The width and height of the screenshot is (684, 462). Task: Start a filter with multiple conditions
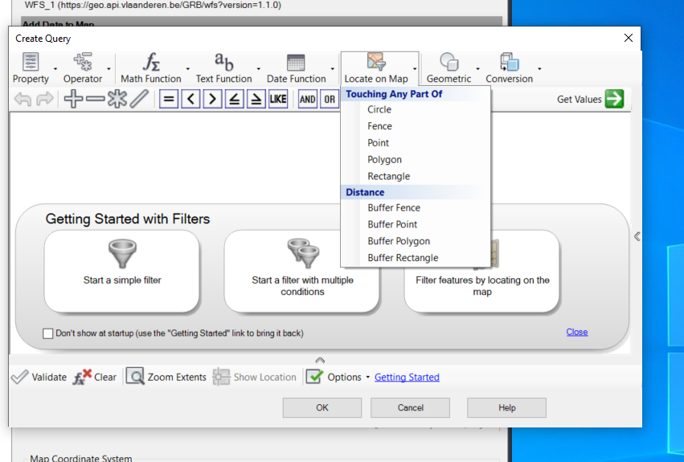tap(302, 271)
